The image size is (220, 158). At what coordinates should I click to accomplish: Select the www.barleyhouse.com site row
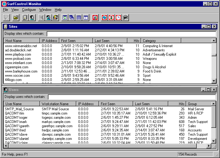(x=107, y=71)
